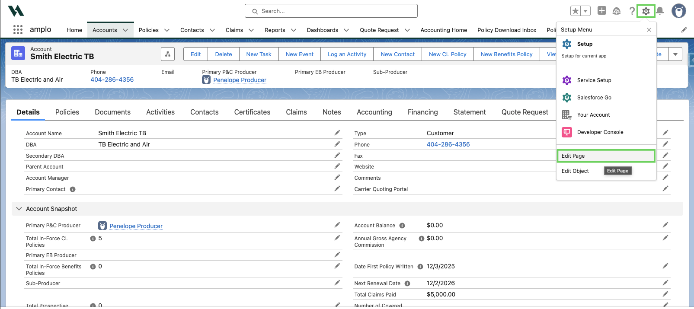Open the App Launcher dots grid

pos(18,29)
